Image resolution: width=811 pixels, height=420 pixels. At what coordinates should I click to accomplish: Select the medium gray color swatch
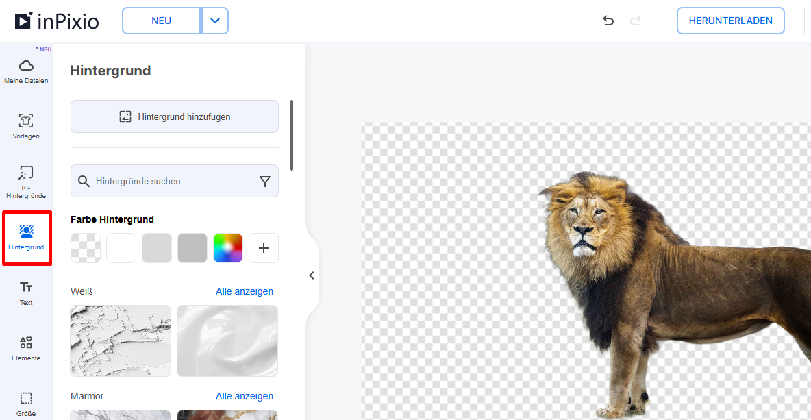[192, 248]
